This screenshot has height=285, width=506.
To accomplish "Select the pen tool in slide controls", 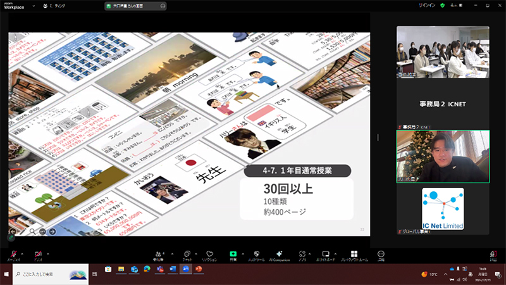I will click(23, 231).
